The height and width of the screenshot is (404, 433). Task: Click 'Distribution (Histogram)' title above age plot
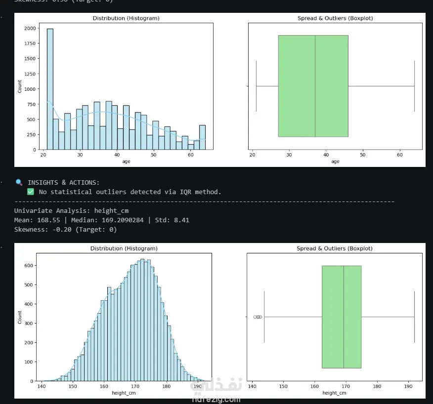126,18
